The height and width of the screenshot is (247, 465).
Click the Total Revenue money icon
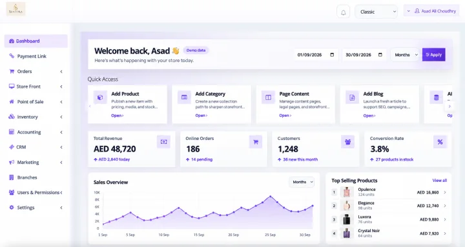pos(163,142)
